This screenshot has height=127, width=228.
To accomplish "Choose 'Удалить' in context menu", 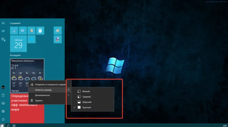I will coord(50,101).
